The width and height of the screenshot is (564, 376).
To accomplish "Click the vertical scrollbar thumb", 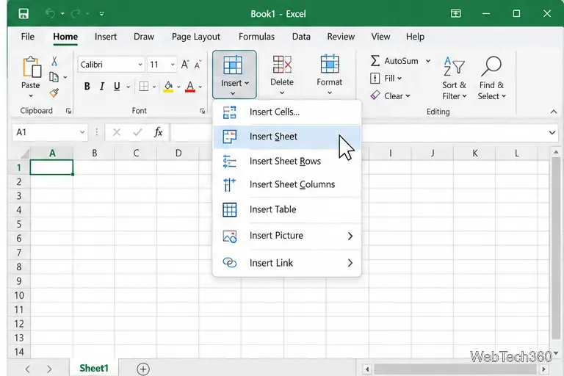I will (x=556, y=248).
